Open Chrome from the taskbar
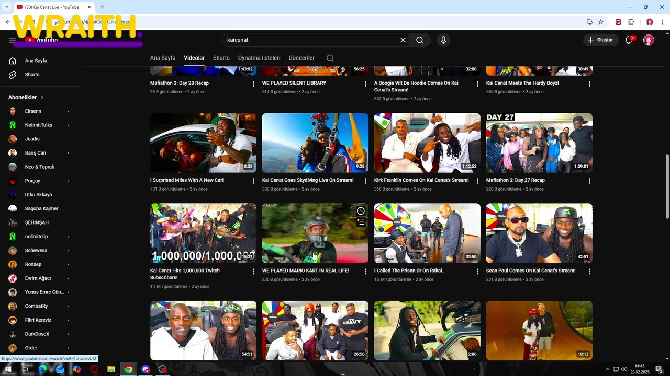 coord(128,369)
